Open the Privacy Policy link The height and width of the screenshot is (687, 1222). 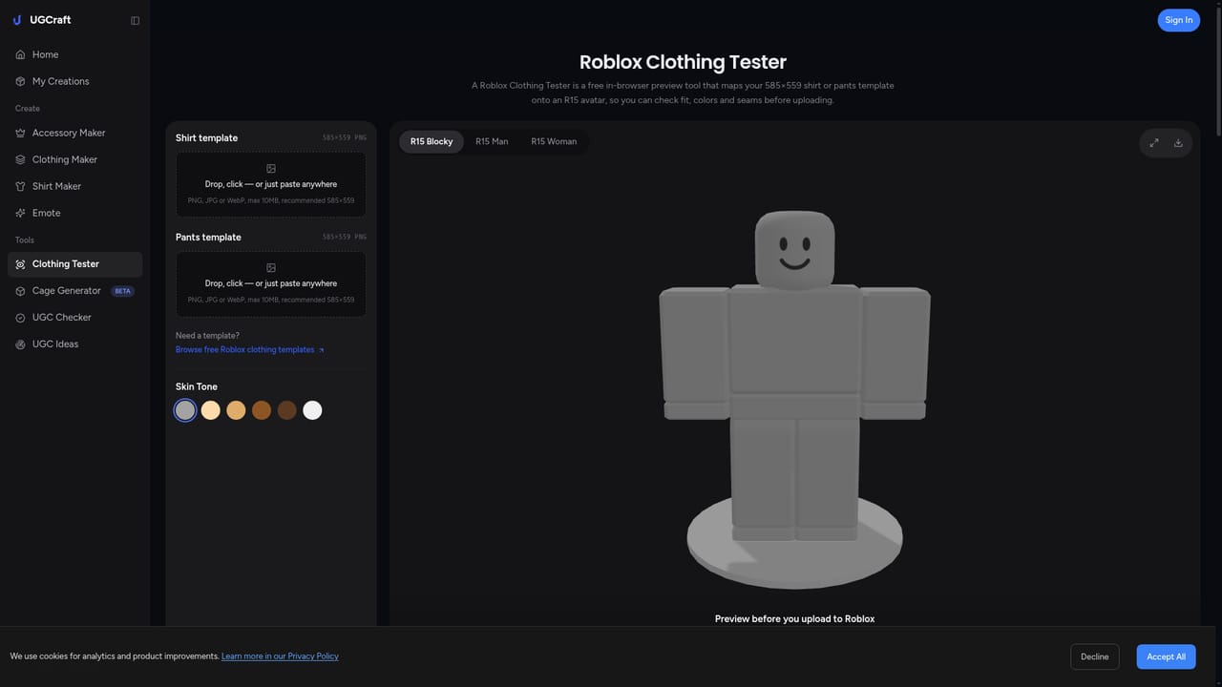point(280,656)
